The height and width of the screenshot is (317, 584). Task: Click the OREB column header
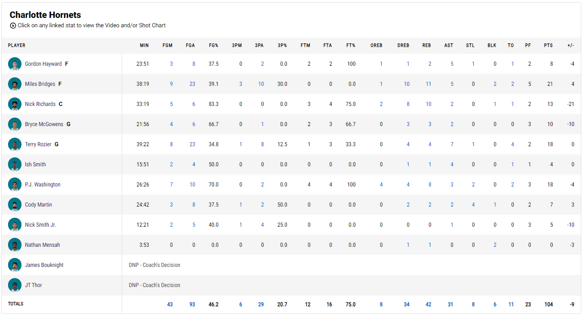pos(376,45)
